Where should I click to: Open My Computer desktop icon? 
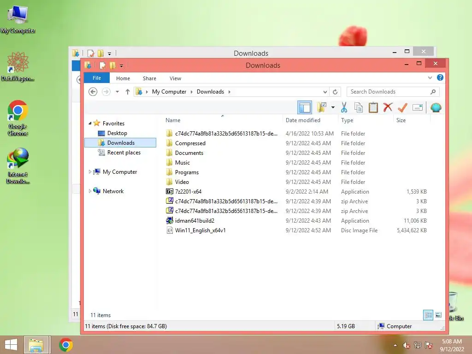(x=18, y=18)
